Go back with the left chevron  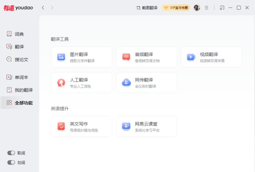43,8
